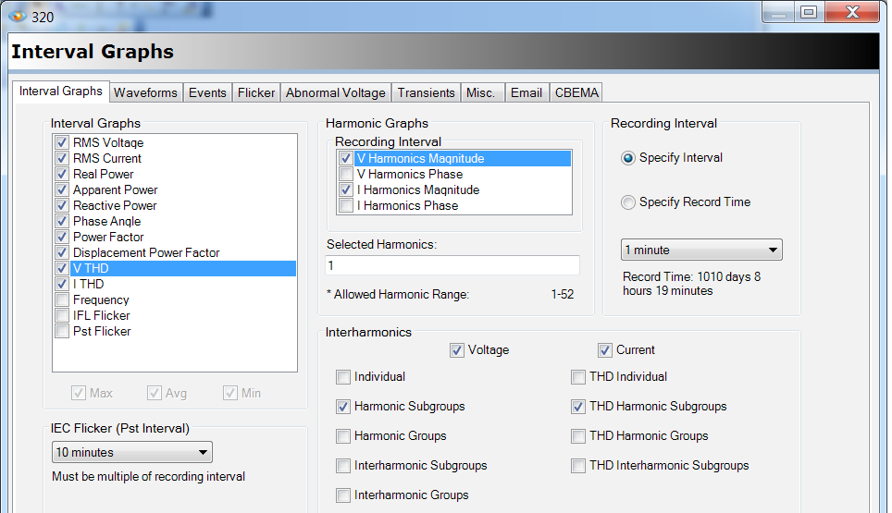Toggle Displacement Power Factor checkbox
Screen dimensions: 892x513
[62, 252]
